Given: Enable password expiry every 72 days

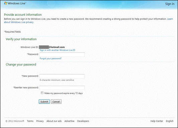Looking at the screenshot, I should tap(42, 93).
